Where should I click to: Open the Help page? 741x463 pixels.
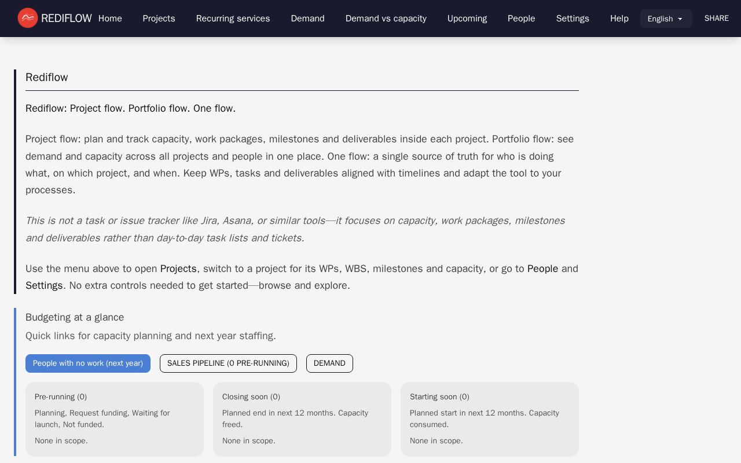click(619, 19)
